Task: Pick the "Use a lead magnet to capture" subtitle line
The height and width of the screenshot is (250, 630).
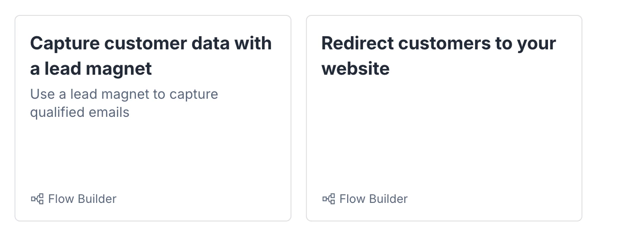Action: 124,94
